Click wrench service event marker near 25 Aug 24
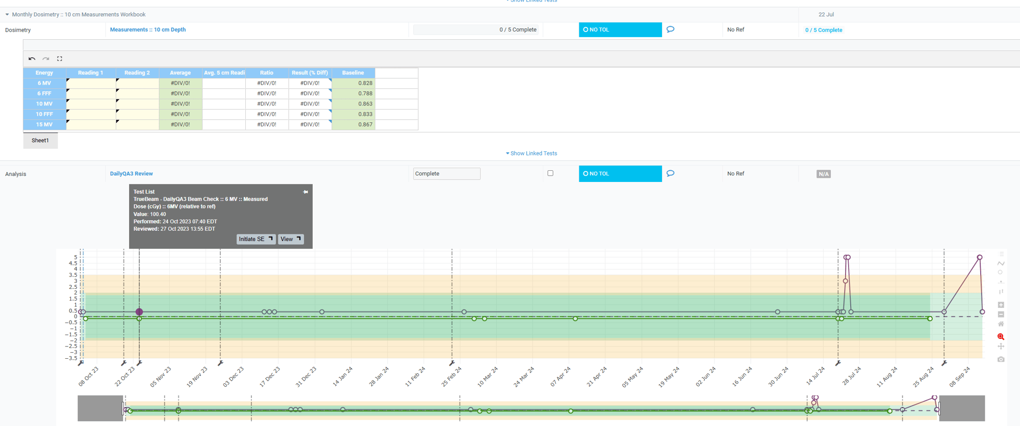This screenshot has height=426, width=1020. point(944,363)
